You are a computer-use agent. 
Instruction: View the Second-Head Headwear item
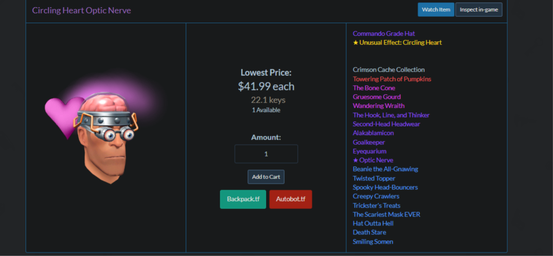[387, 124]
